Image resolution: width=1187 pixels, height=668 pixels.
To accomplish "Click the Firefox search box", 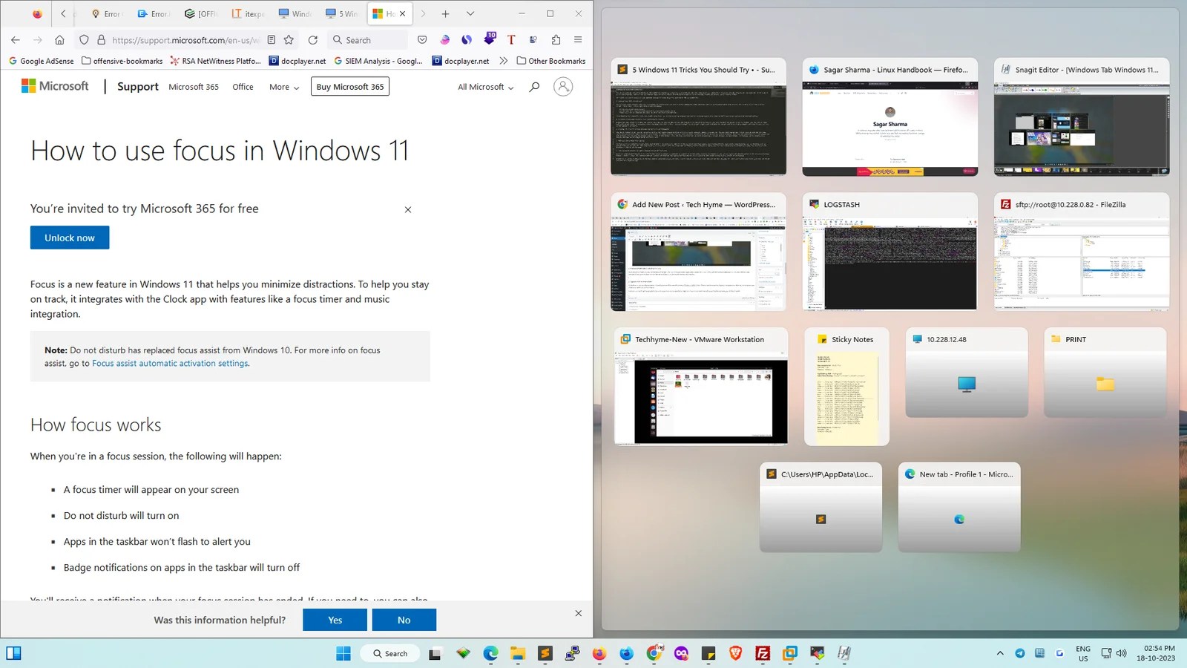I will coord(368,40).
